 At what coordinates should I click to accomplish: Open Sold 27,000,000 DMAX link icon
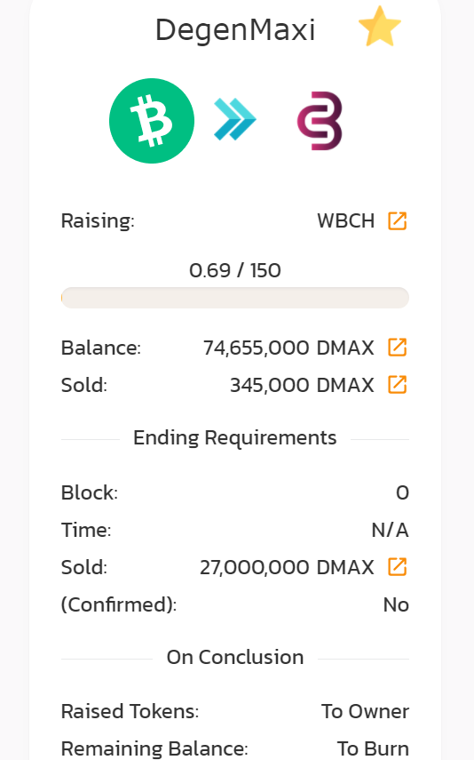(397, 567)
